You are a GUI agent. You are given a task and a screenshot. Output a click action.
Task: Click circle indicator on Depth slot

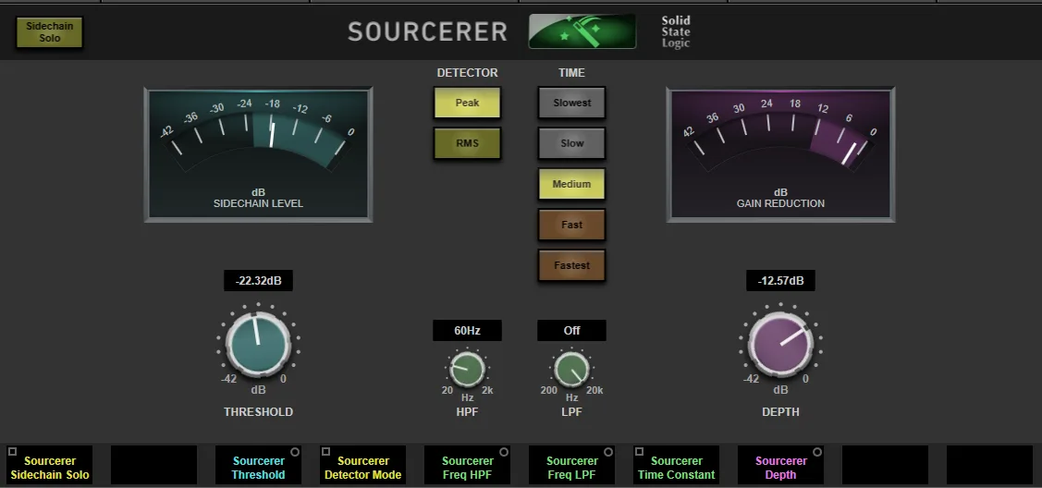tap(817, 452)
